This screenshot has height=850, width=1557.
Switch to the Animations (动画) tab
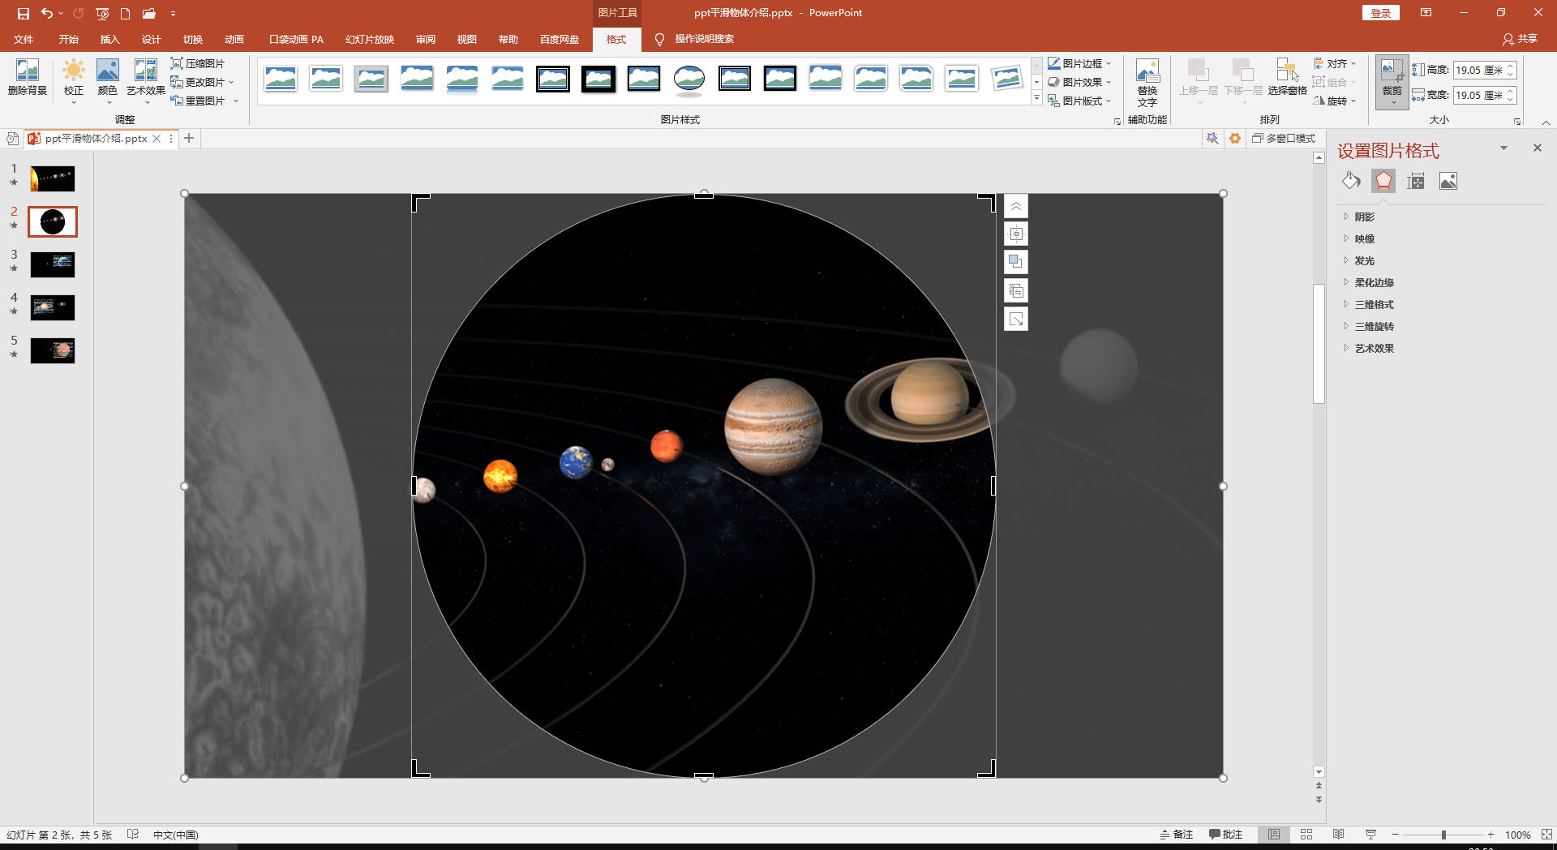[x=234, y=39]
